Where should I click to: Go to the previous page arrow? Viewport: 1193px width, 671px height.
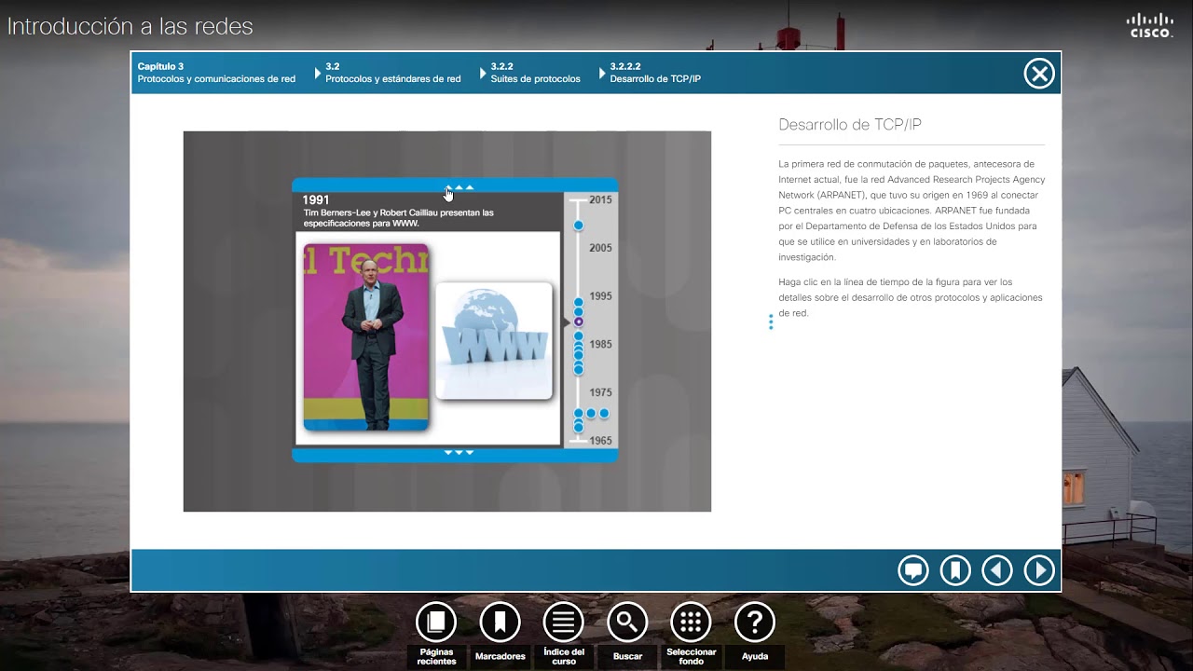click(997, 570)
